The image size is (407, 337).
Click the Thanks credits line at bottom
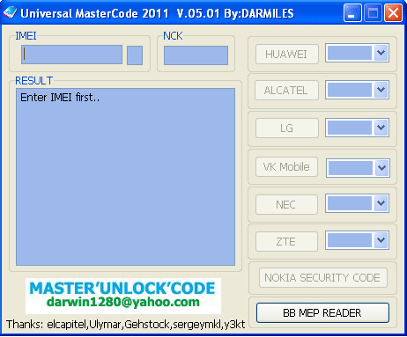click(x=125, y=325)
